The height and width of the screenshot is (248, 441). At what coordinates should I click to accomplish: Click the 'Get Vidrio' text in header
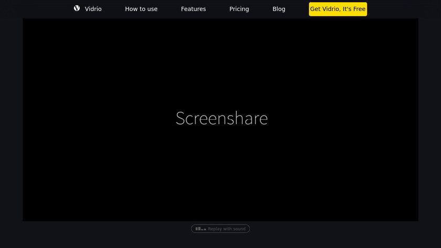(323, 9)
